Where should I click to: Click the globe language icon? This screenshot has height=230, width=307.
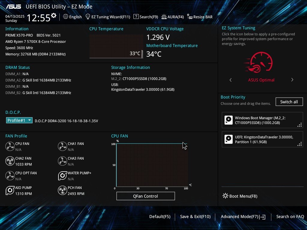[66, 17]
